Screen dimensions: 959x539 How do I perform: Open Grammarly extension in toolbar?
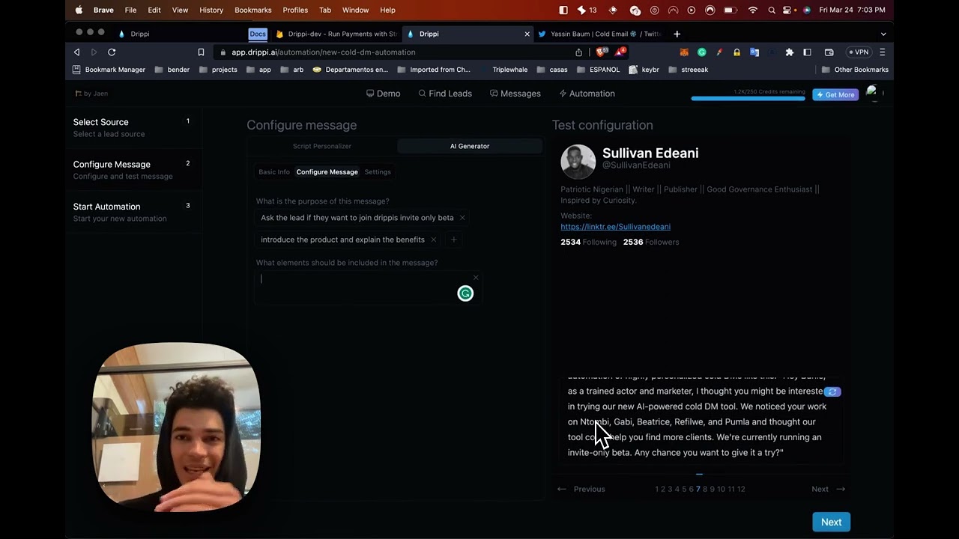(x=702, y=52)
